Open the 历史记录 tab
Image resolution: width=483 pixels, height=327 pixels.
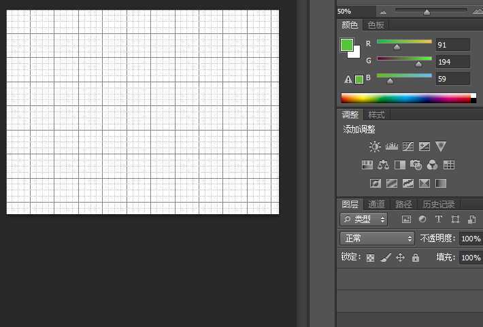[438, 204]
